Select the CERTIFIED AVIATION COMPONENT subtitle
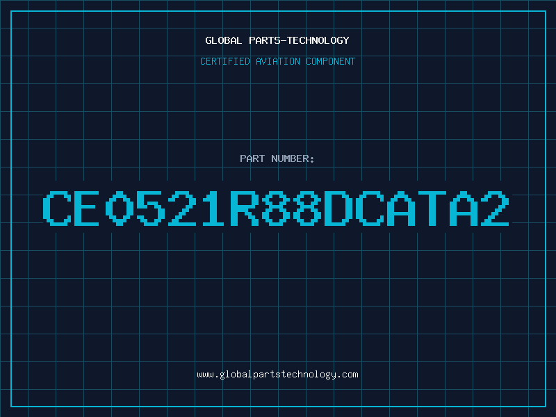 point(277,61)
